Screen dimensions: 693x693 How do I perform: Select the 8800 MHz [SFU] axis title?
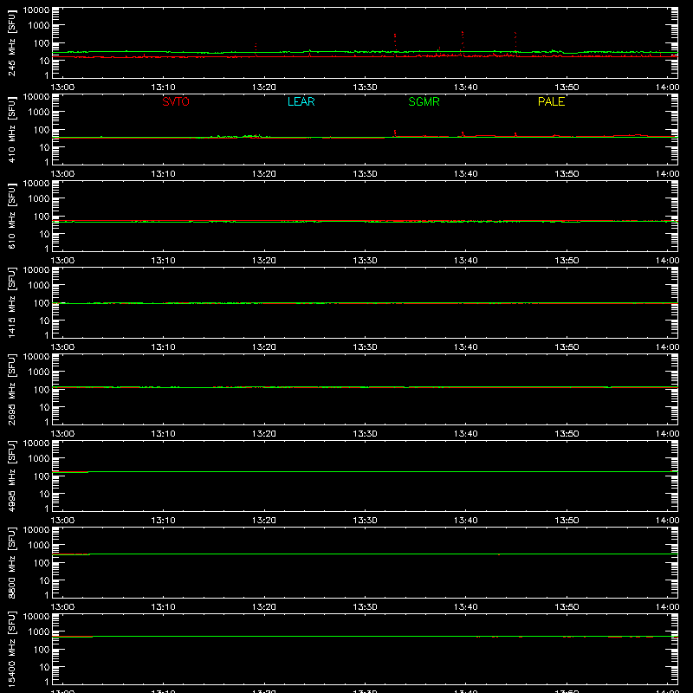12,563
